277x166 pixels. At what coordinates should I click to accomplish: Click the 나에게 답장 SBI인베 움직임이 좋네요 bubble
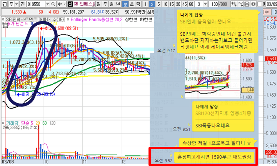click(217, 31)
